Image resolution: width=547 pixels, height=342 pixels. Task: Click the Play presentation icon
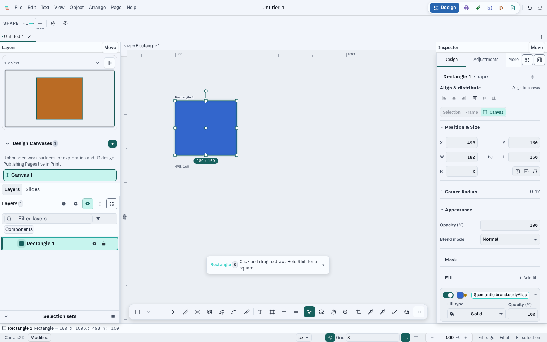click(x=501, y=8)
